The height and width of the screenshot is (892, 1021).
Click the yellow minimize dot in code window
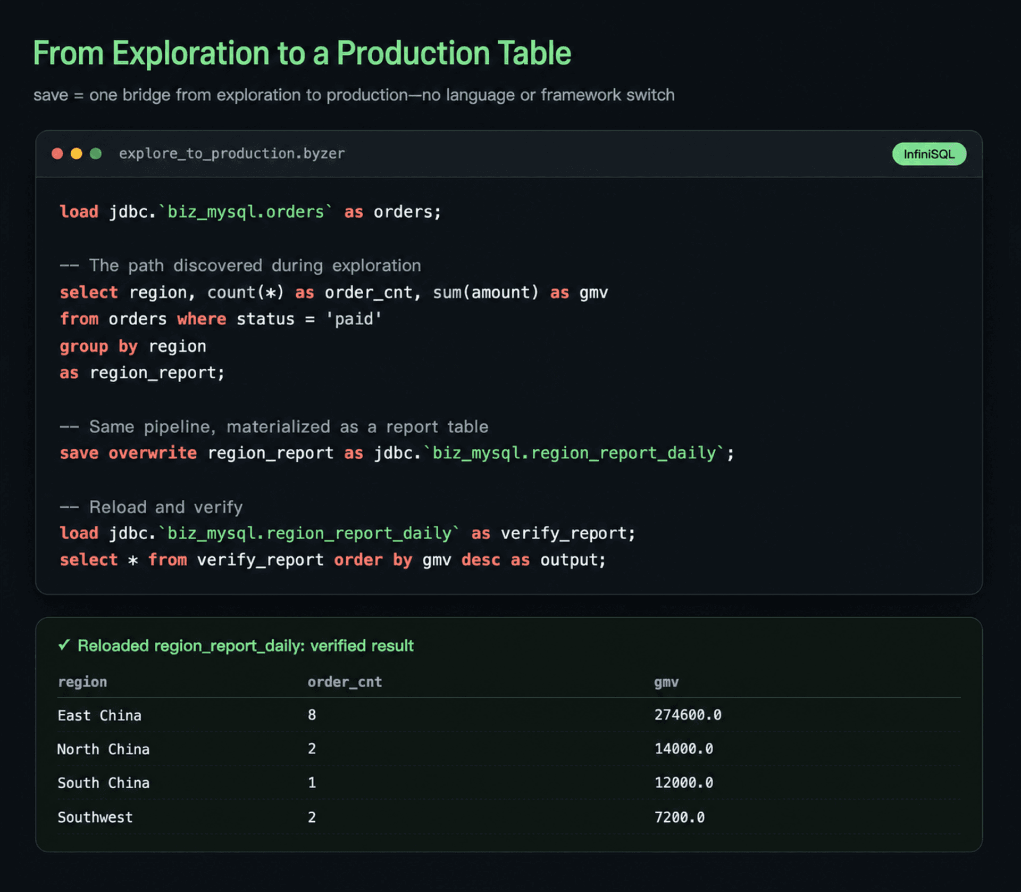[x=77, y=154]
